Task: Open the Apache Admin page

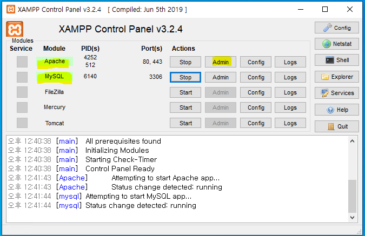Action: (221, 62)
